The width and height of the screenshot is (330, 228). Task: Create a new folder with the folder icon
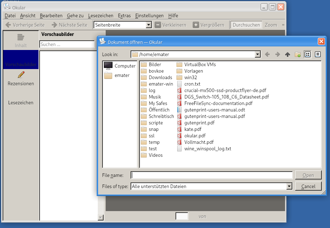[x=297, y=54]
